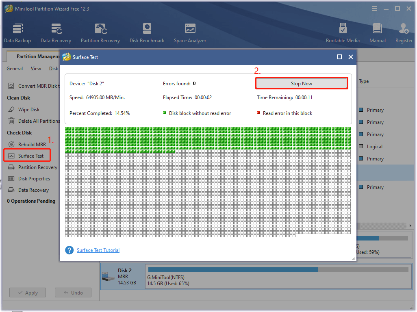Click the help question mark icon
Viewport: 417px width, 312px height.
click(69, 250)
